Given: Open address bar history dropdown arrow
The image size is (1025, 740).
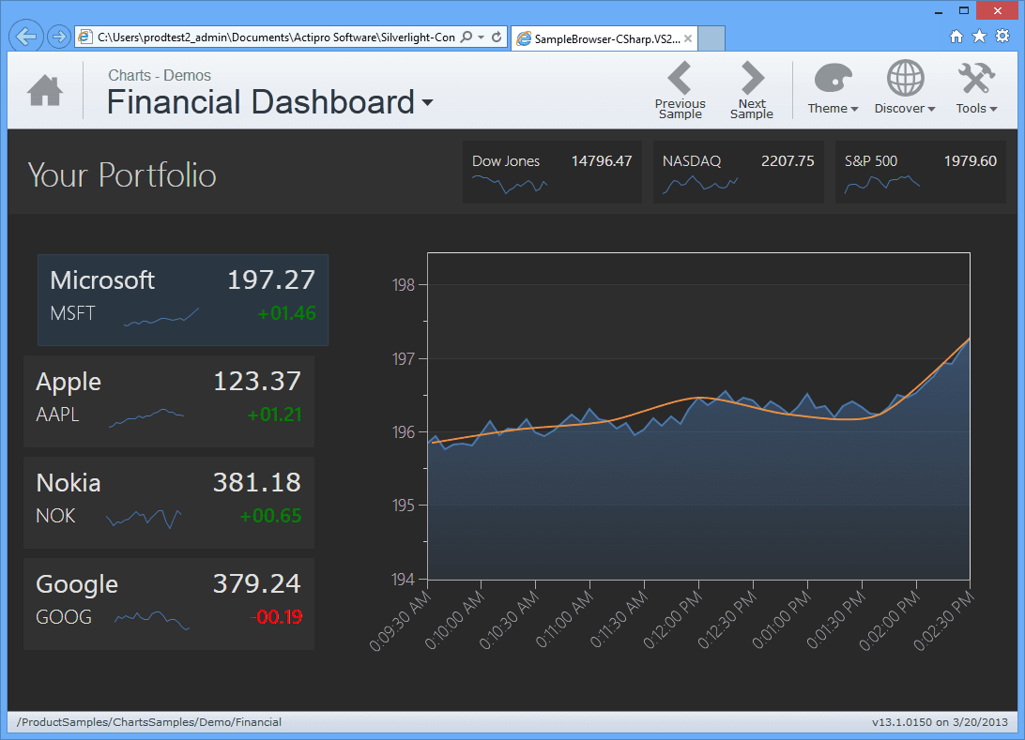Looking at the screenshot, I should (x=482, y=38).
